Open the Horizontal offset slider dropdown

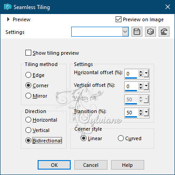click(146, 73)
